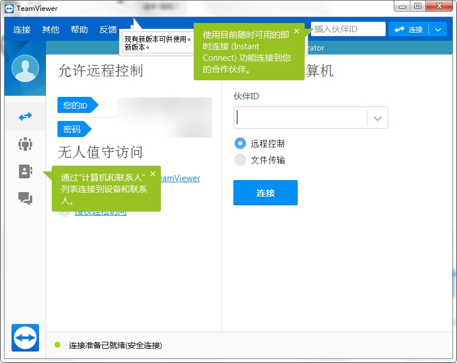Click the large blue 连接 button

(x=266, y=193)
